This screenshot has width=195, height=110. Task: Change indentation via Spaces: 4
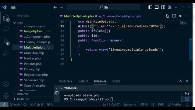[x=129, y=105]
